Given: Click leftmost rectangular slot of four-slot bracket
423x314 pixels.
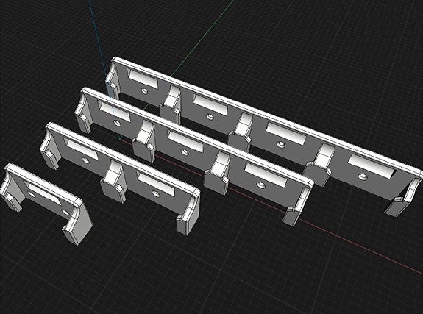Looking at the screenshot, I should (143, 78).
